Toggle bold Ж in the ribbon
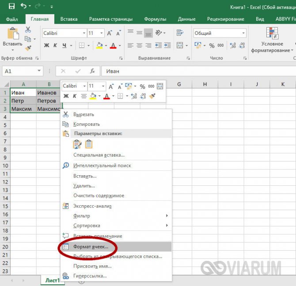Screen dimensions: 296x286 [x=46, y=45]
